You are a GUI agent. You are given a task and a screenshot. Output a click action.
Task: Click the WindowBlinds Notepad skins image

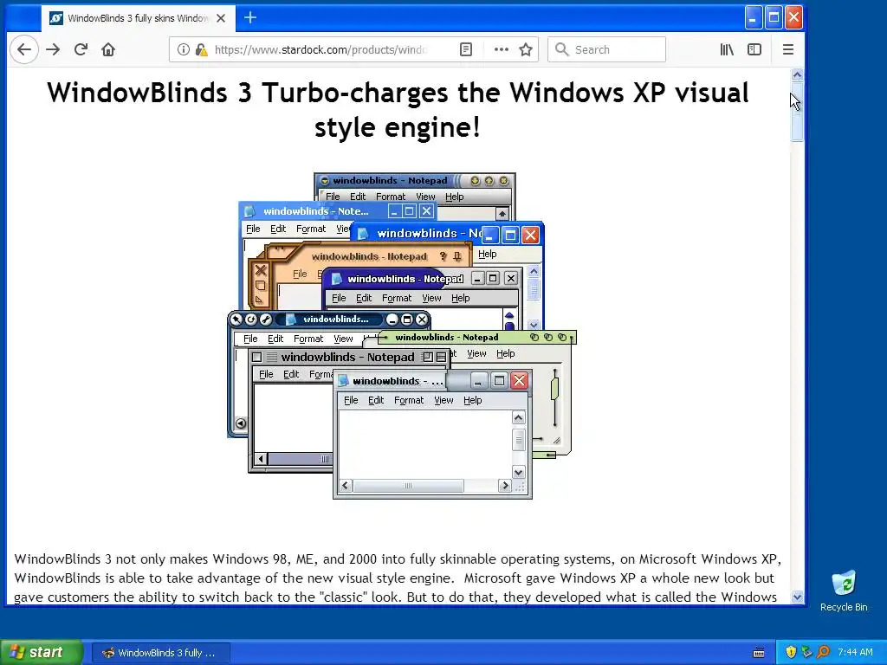[402, 336]
